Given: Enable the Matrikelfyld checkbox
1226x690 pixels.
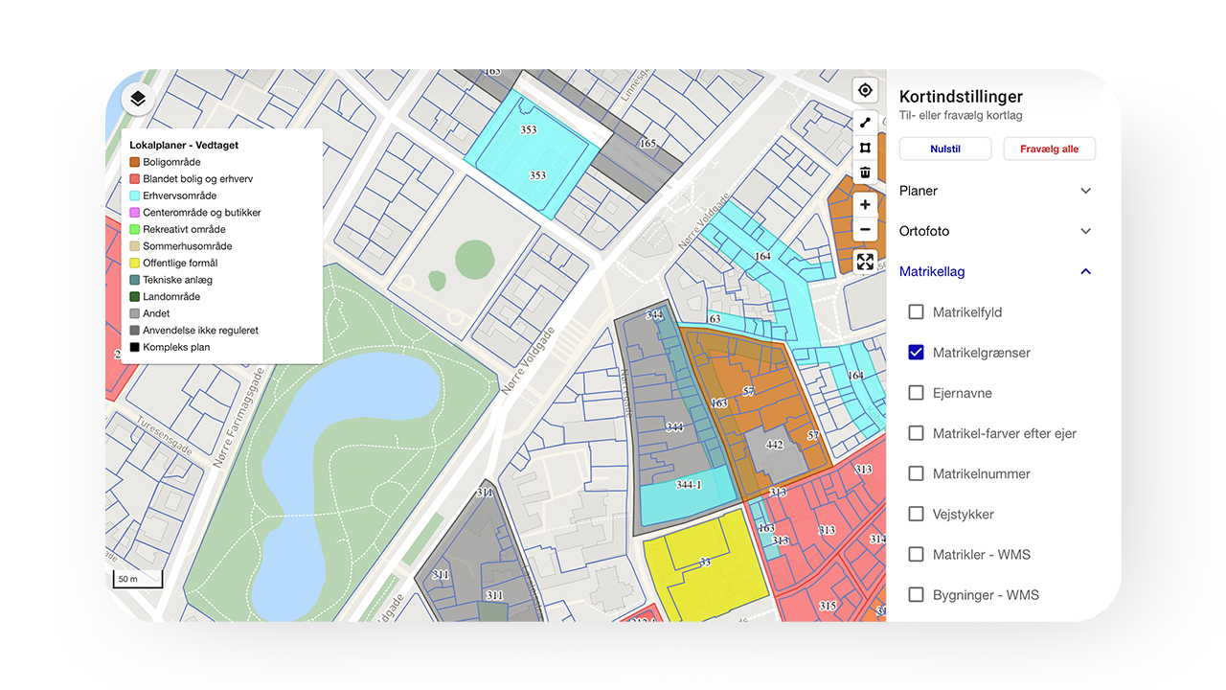Looking at the screenshot, I should tap(916, 312).
